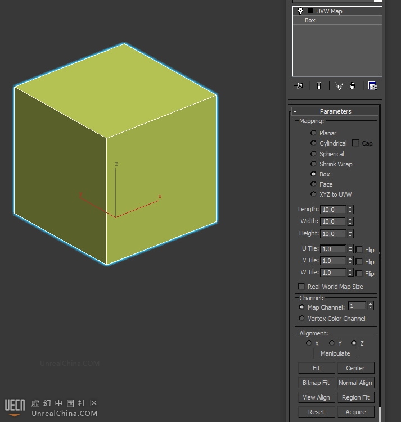Image resolution: width=401 pixels, height=422 pixels.
Task: Select Cylindrical mapping radio button
Action: (x=313, y=143)
